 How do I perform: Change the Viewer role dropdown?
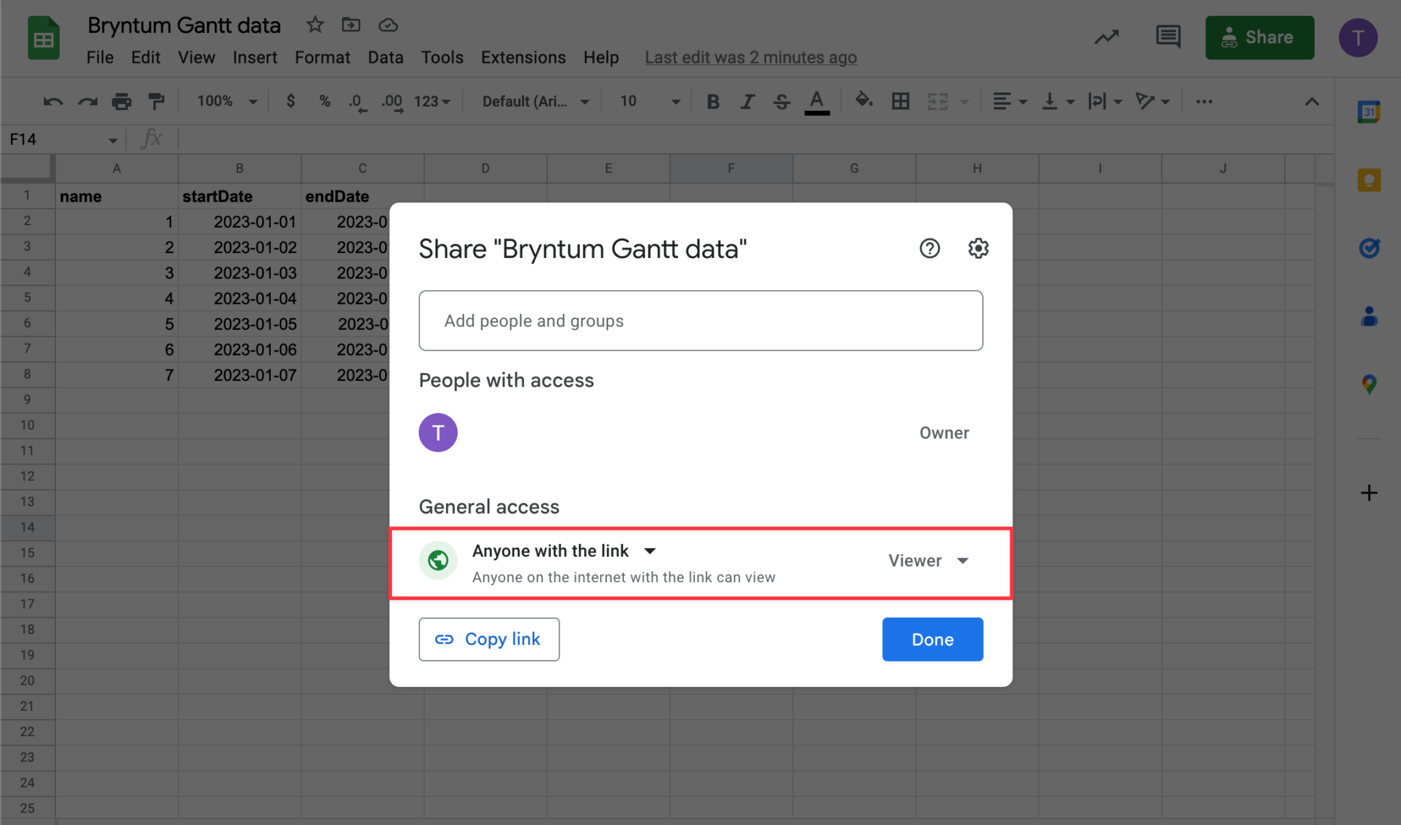click(928, 560)
